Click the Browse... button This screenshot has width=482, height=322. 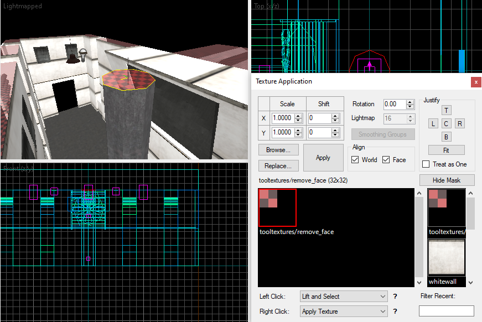point(278,150)
